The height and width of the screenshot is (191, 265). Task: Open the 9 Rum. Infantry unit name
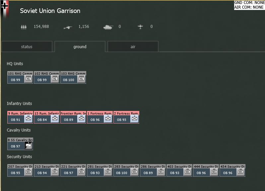pyautogui.click(x=20, y=113)
